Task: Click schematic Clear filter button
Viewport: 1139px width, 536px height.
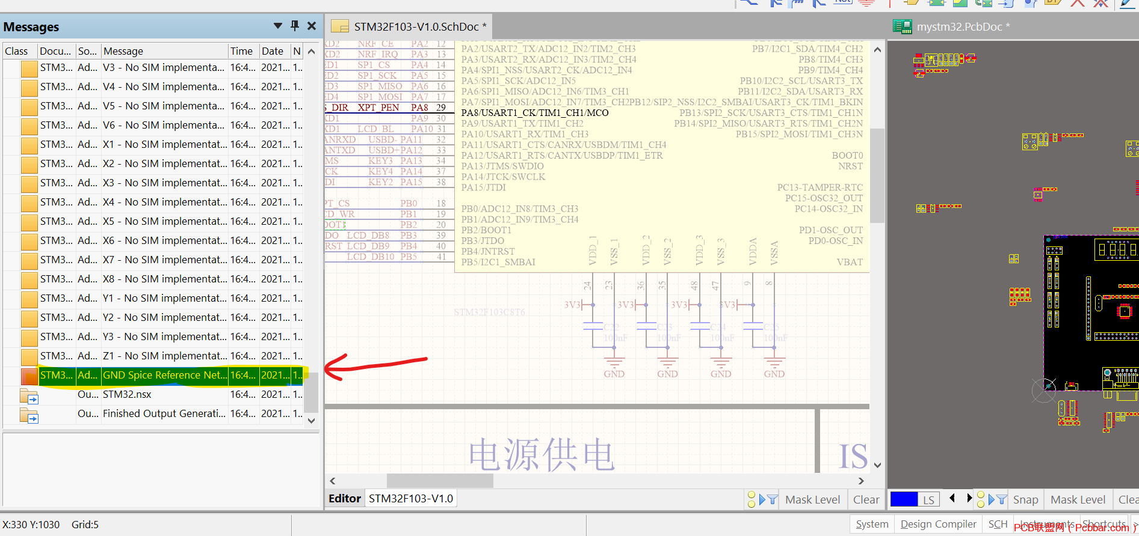Action: [866, 499]
